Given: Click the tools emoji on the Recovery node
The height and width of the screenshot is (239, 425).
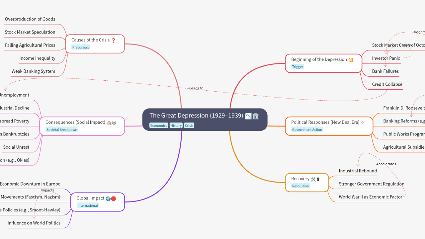Looking at the screenshot, I should tap(313, 179).
